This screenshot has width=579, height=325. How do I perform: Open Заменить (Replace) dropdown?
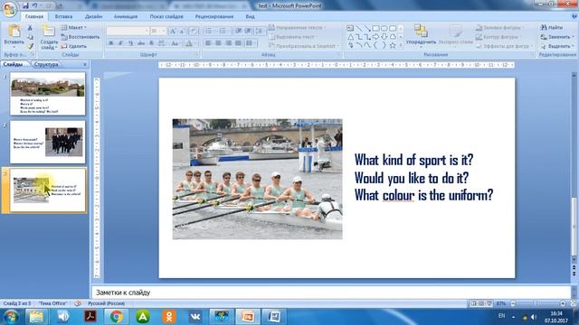(x=557, y=37)
